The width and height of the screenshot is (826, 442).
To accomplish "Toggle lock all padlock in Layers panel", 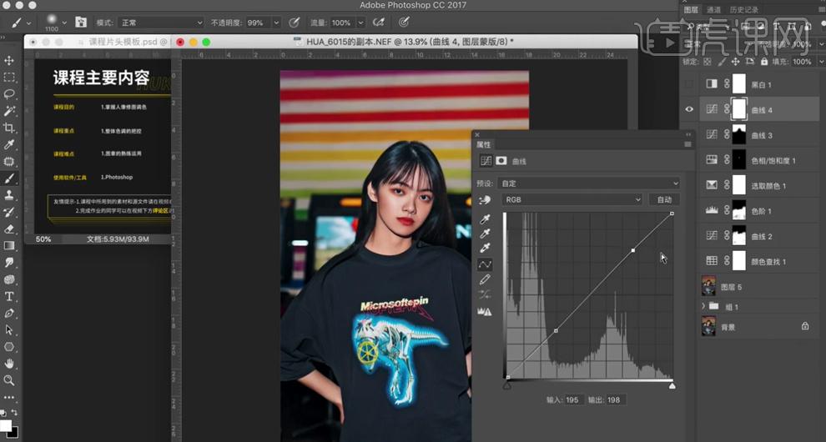I will 763,62.
